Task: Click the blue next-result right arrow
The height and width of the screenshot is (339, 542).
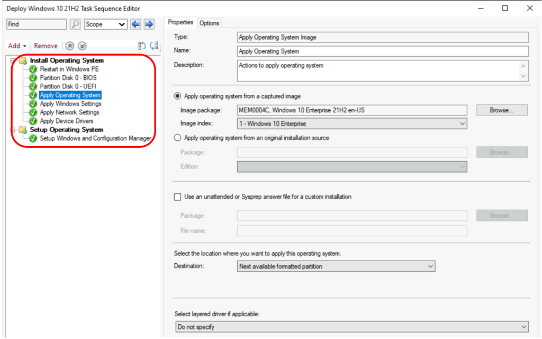Action: pyautogui.click(x=149, y=24)
